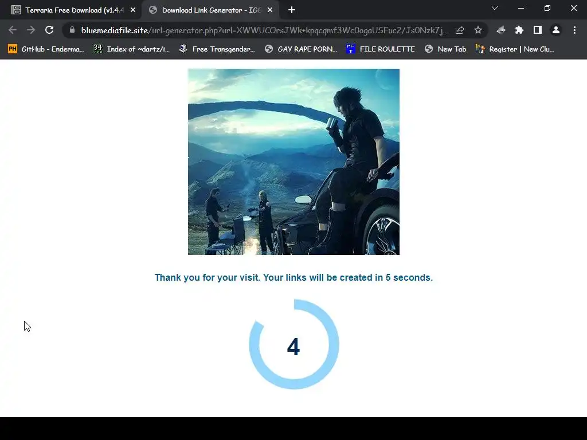Open the extensions puzzle icon
The image size is (587, 440).
click(x=519, y=30)
